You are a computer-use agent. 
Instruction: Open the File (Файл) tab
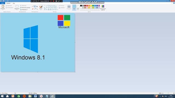click(x=2, y=3)
